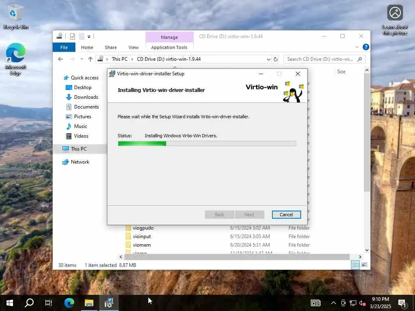Launch Edge from the taskbar
This screenshot has width=415, height=311.
pyautogui.click(x=69, y=303)
